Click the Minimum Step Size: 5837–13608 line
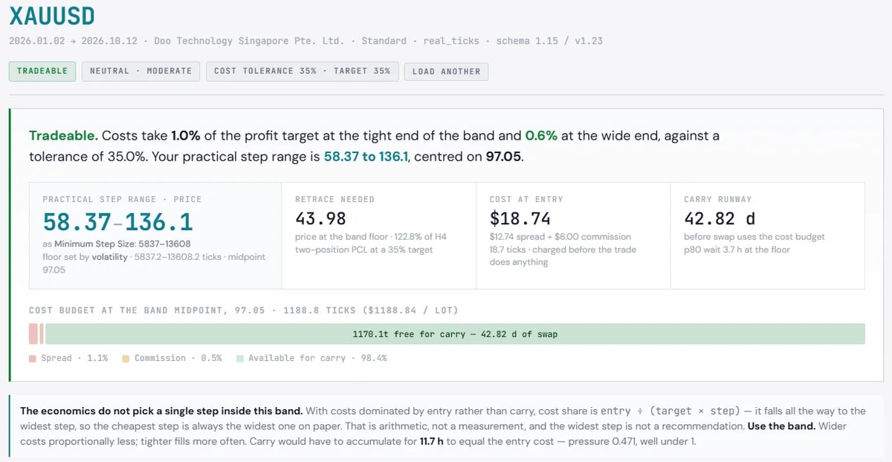Screen dimensions: 892x462 (117, 244)
